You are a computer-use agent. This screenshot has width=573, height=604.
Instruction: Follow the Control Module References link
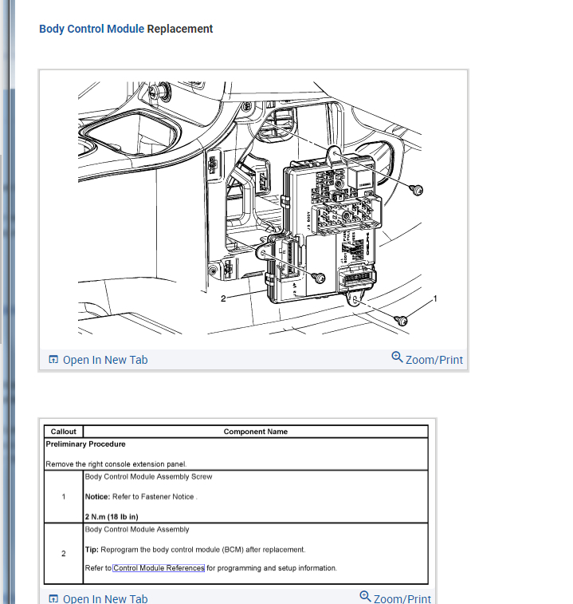click(159, 568)
